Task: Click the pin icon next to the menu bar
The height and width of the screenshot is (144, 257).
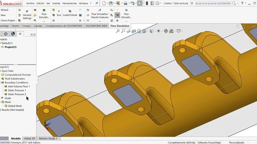Action: click(97, 3)
